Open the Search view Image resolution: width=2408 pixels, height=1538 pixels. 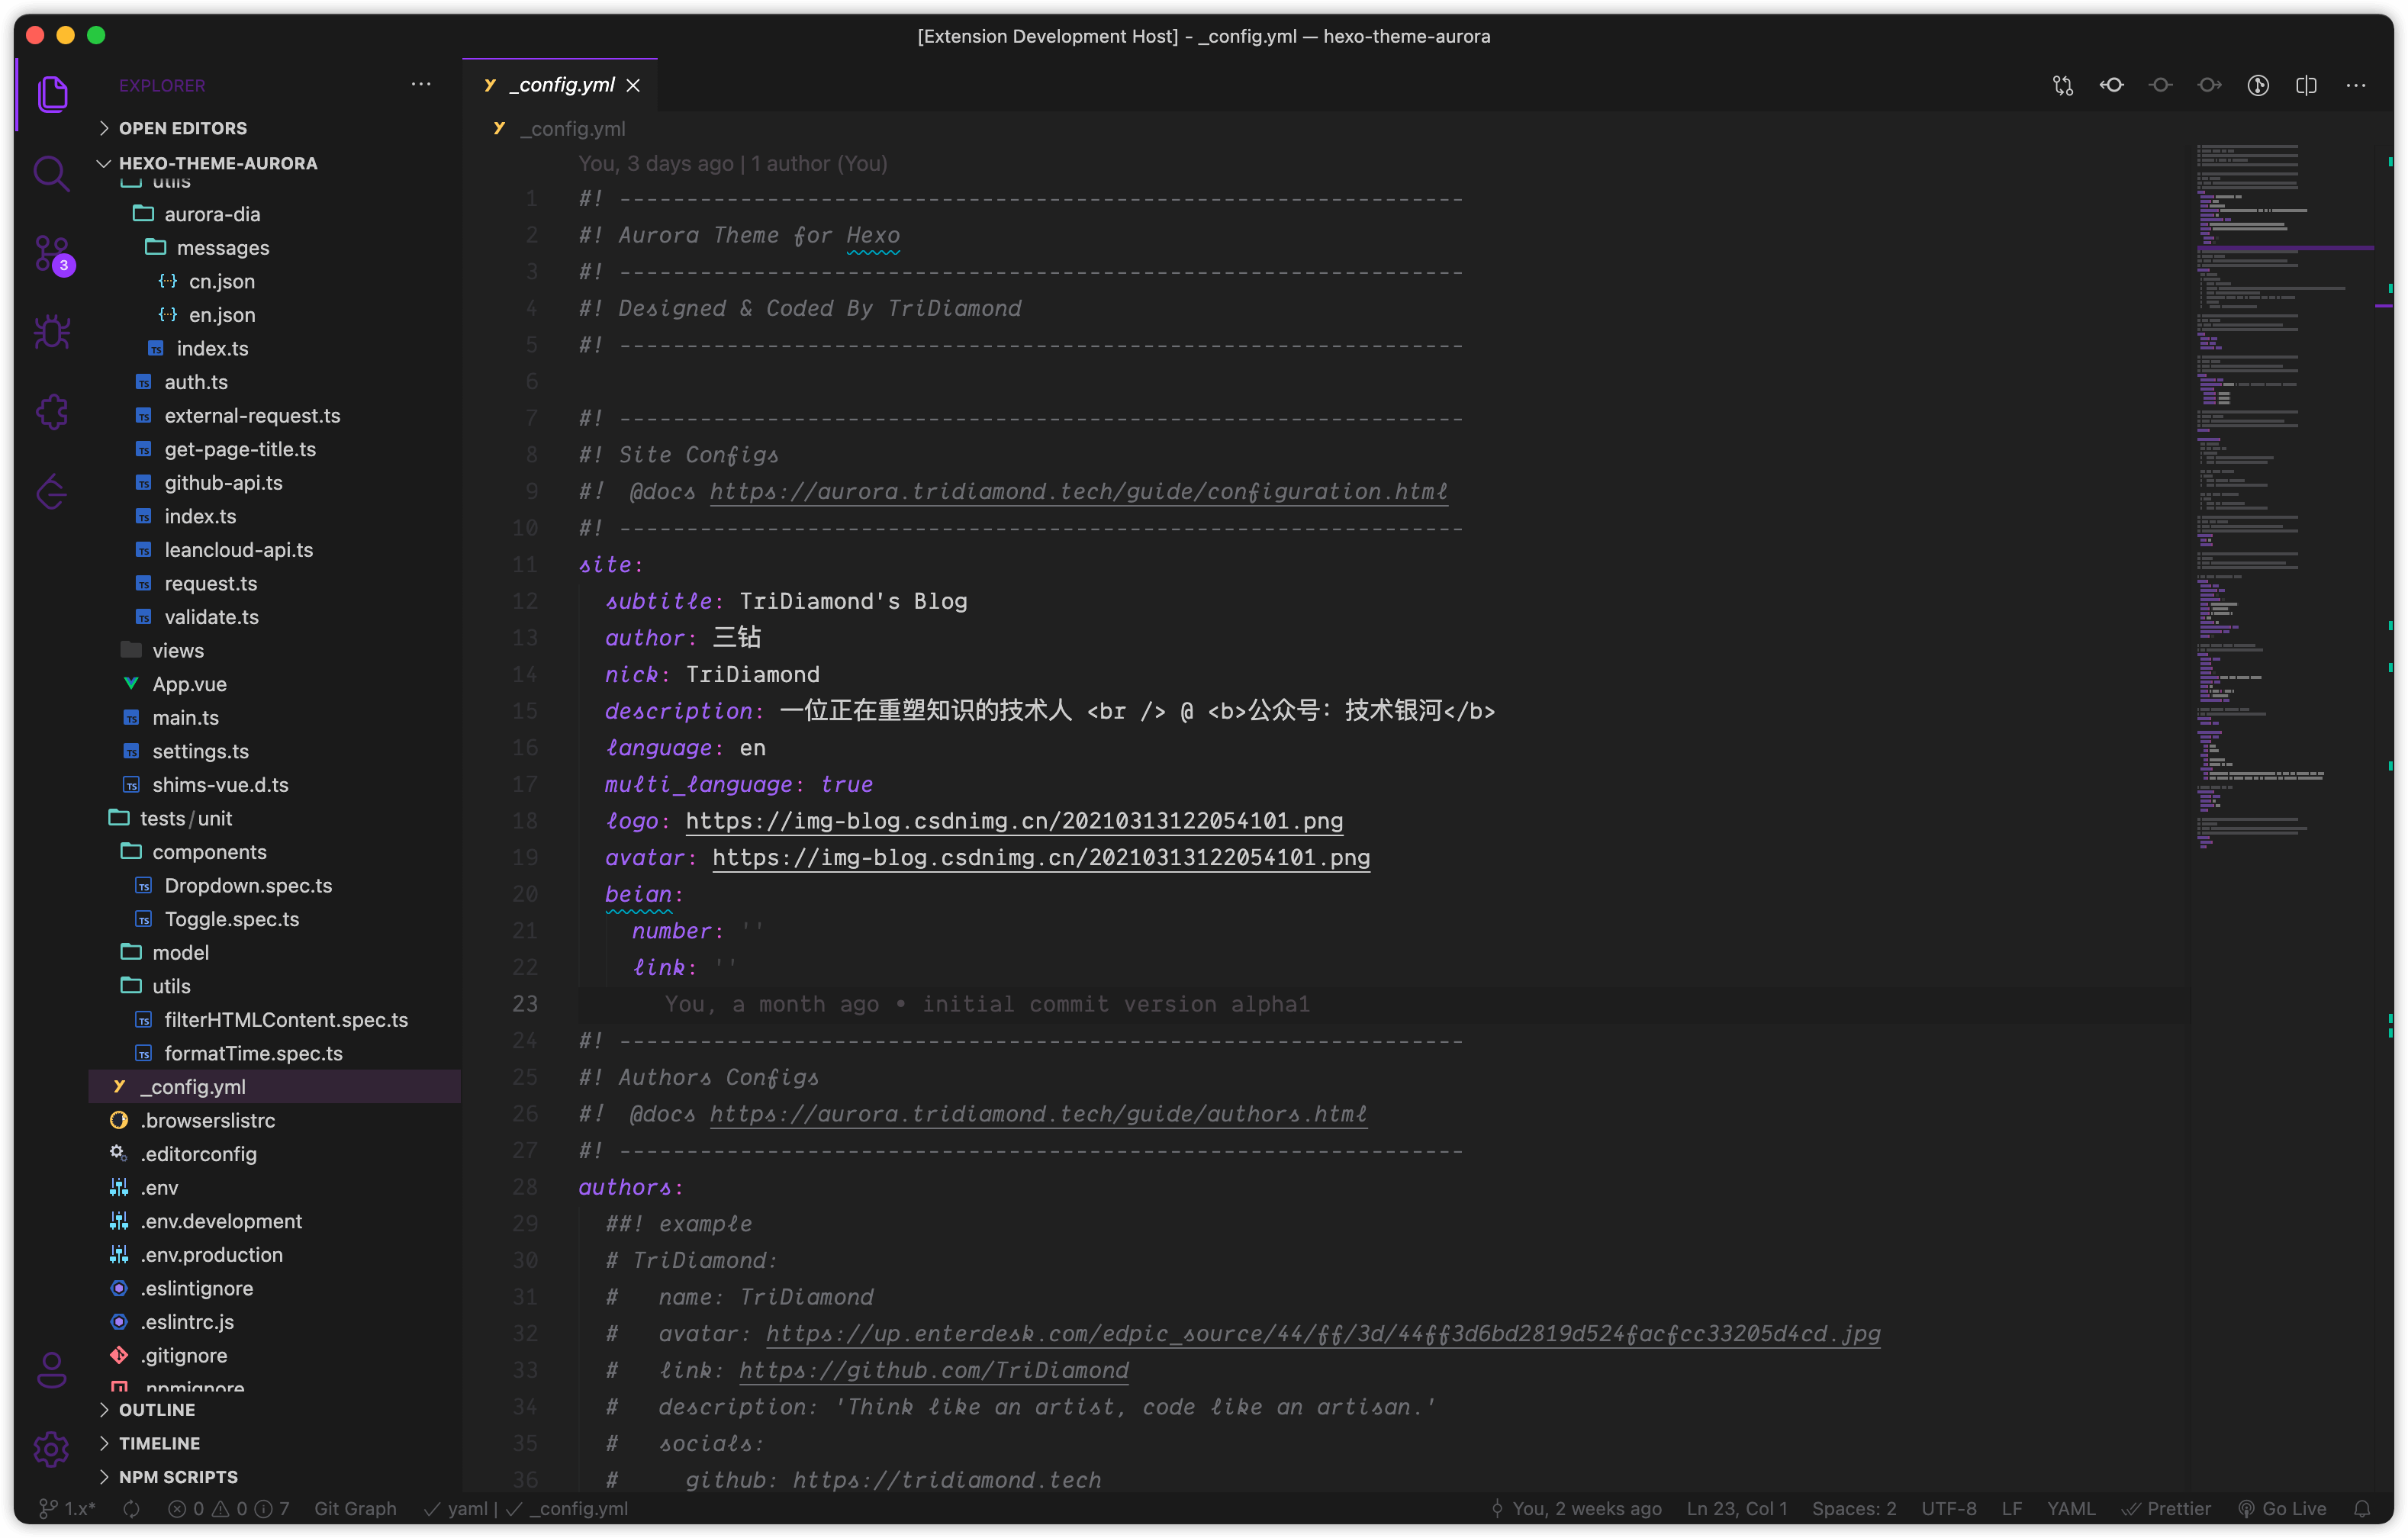tap(51, 173)
